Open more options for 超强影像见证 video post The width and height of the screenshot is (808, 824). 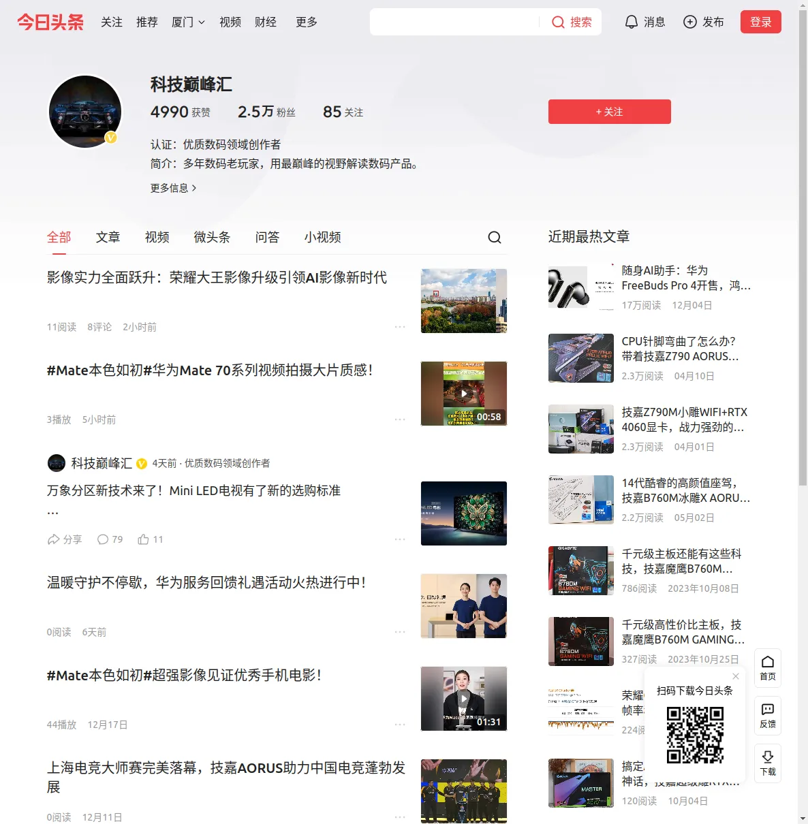(400, 725)
